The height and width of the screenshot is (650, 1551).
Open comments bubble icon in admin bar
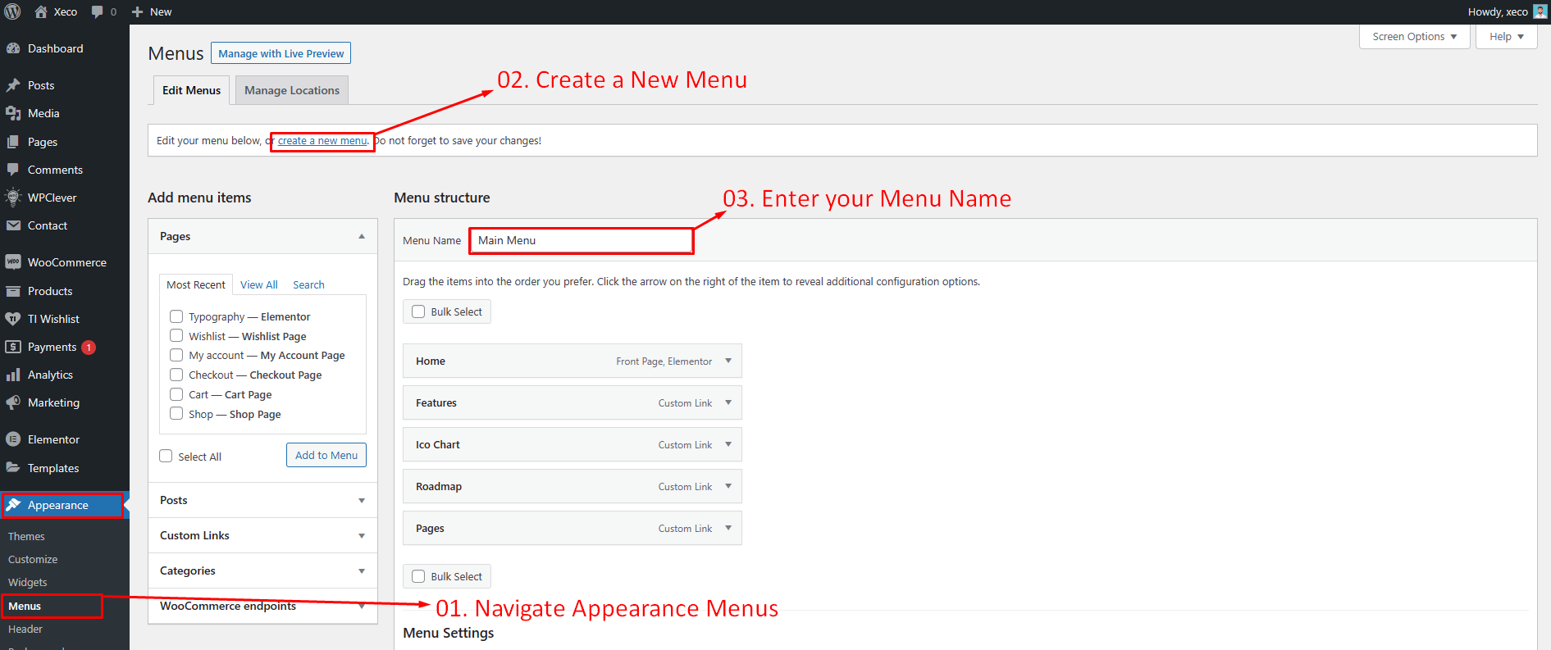98,11
